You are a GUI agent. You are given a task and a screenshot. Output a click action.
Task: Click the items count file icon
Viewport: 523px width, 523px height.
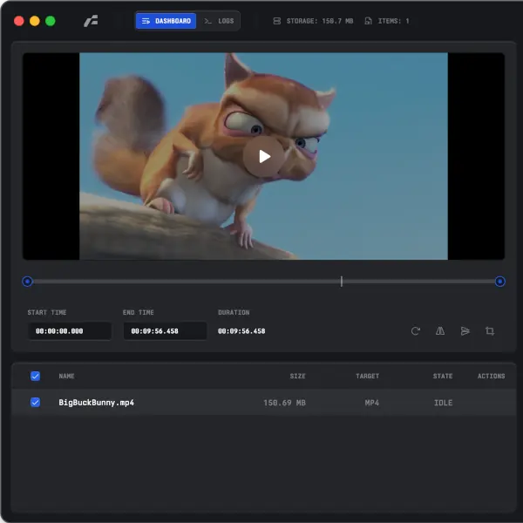369,21
